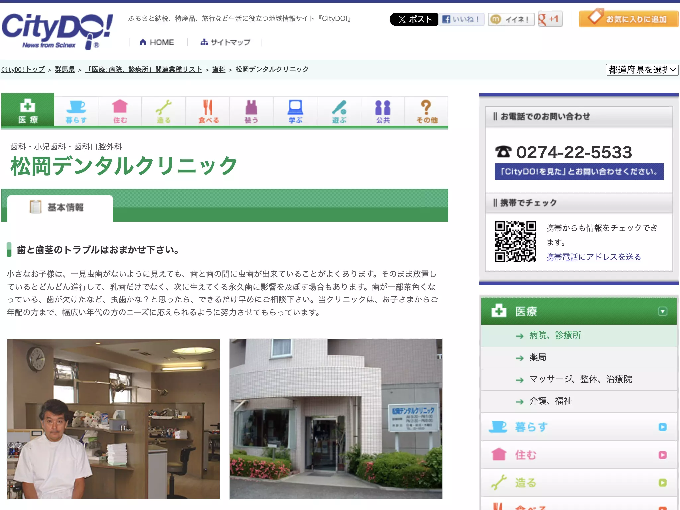Screen dimensions: 680x510
Task: Open the 装う clothing icon category
Action: [x=251, y=112]
